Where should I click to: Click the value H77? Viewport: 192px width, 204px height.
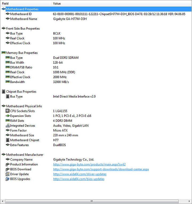tap(56, 140)
